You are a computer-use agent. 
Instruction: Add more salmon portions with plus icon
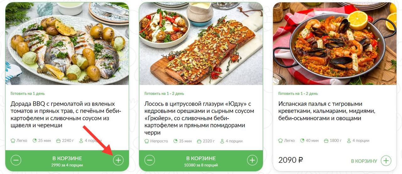(252, 160)
